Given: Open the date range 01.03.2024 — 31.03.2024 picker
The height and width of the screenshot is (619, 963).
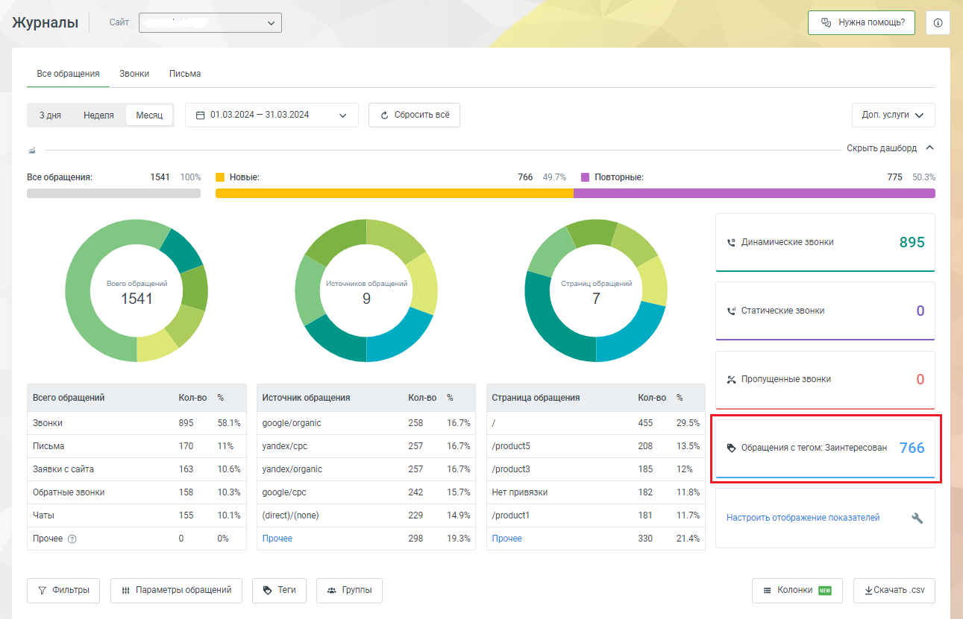Looking at the screenshot, I should [272, 115].
